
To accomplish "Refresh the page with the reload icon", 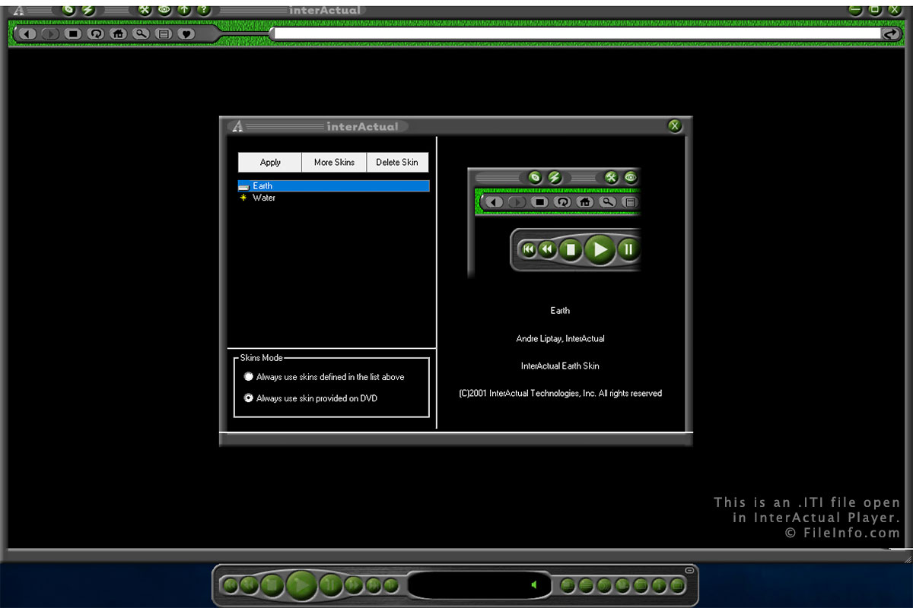I will click(96, 33).
